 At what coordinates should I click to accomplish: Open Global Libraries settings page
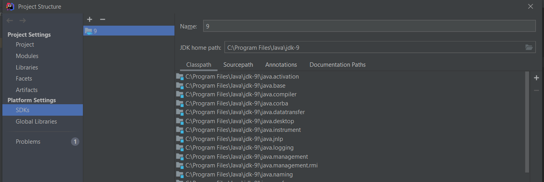click(x=36, y=122)
